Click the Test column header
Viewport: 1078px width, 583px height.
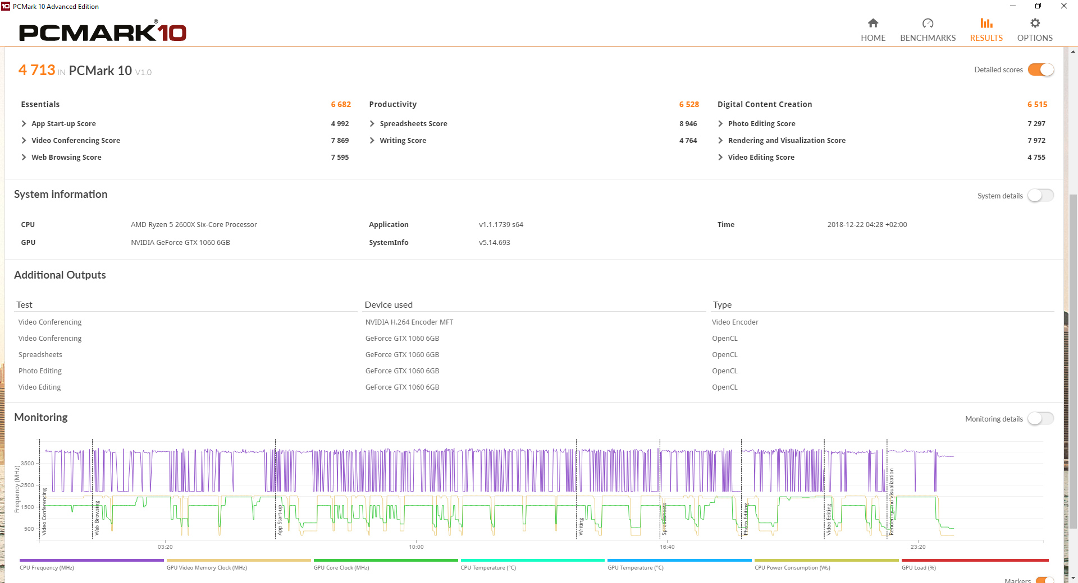tap(24, 305)
